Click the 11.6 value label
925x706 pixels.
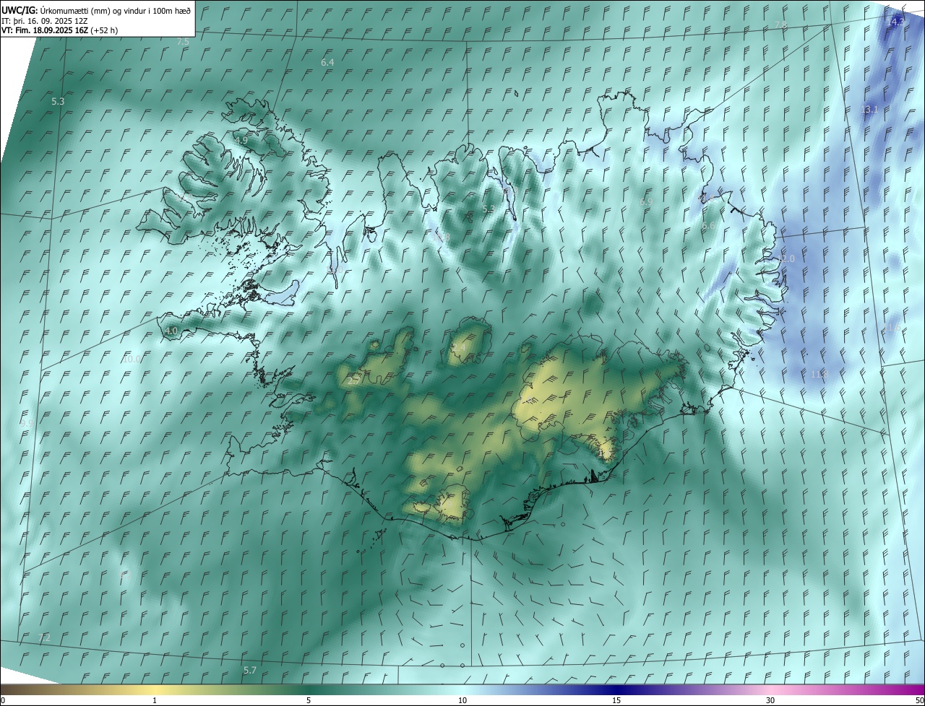(892, 328)
